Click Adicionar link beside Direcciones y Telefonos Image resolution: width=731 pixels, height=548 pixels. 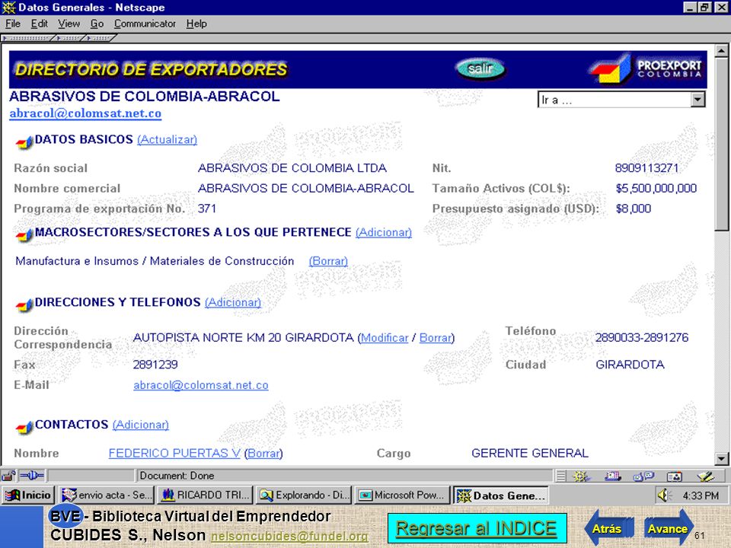(233, 302)
